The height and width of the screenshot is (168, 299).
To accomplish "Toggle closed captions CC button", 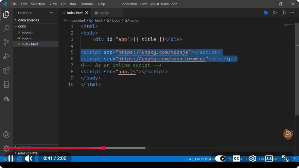I will point(236,158).
